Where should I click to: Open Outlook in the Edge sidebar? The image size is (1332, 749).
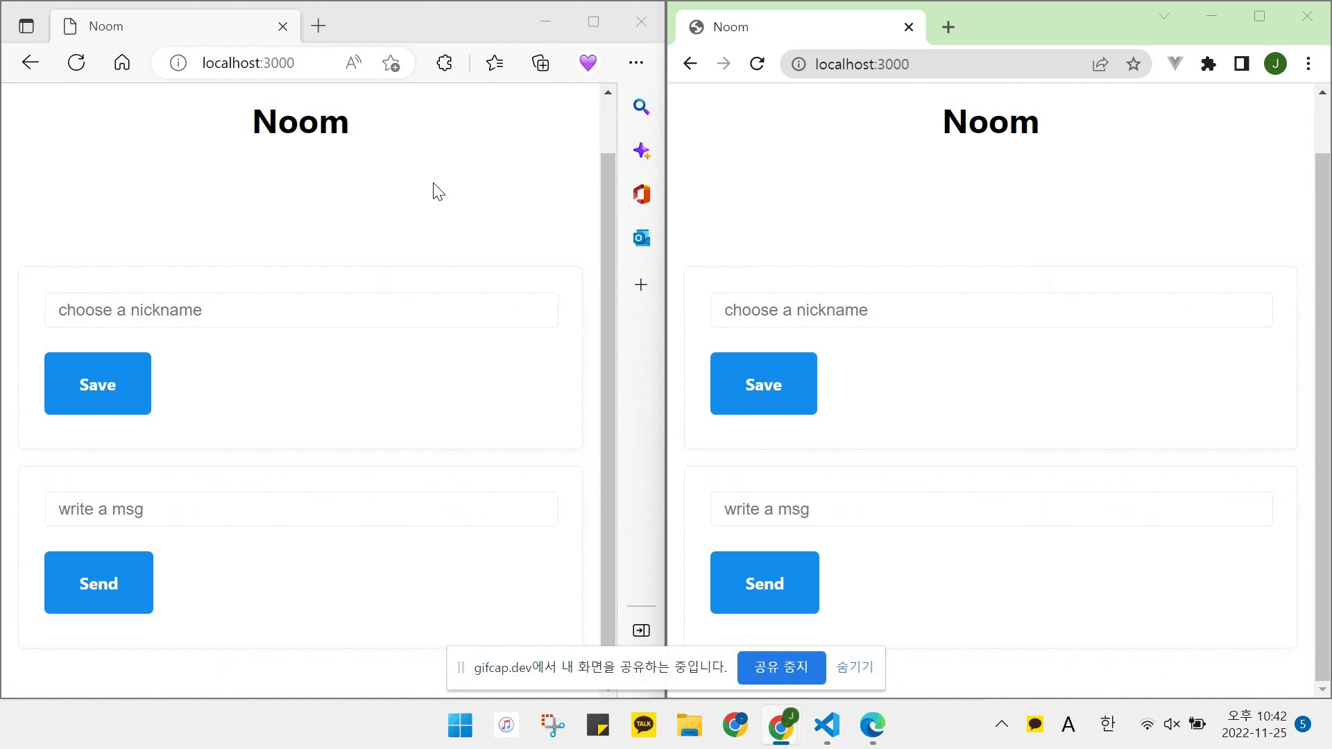640,238
